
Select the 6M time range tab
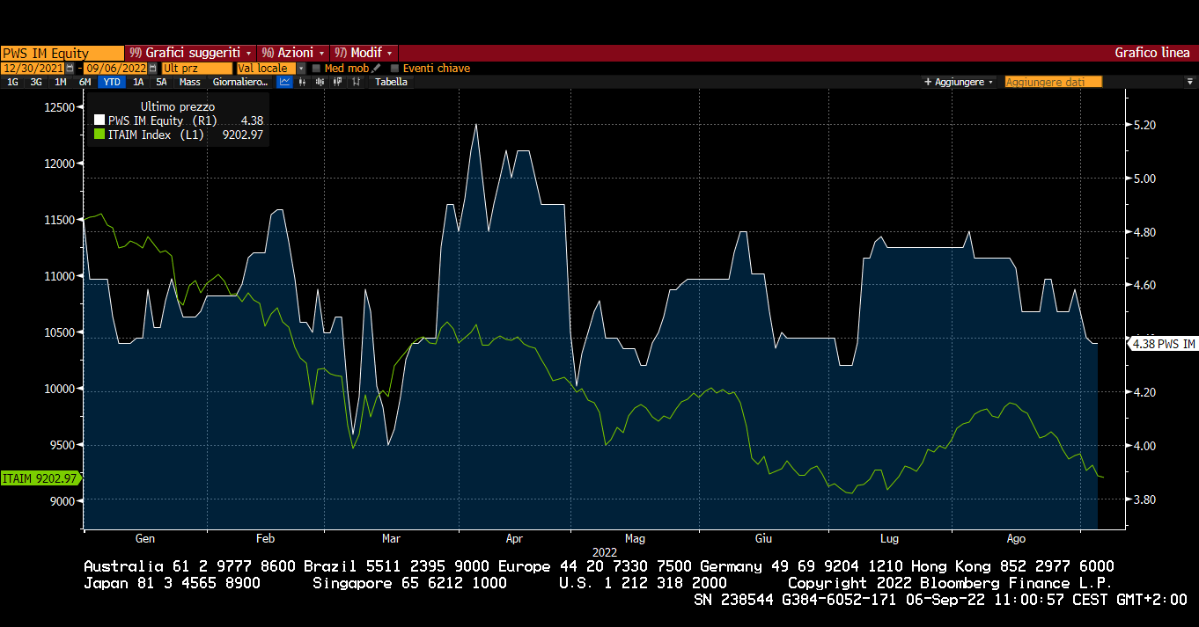[85, 82]
